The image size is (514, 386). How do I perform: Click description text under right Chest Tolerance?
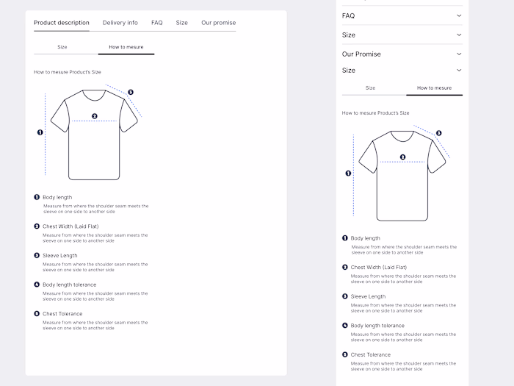[403, 366]
